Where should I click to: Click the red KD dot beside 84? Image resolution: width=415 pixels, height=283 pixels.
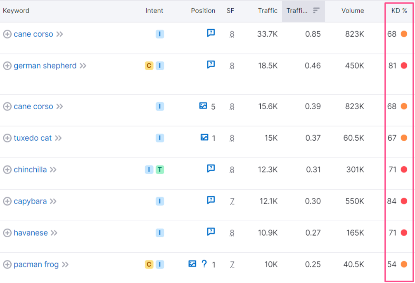(x=404, y=201)
